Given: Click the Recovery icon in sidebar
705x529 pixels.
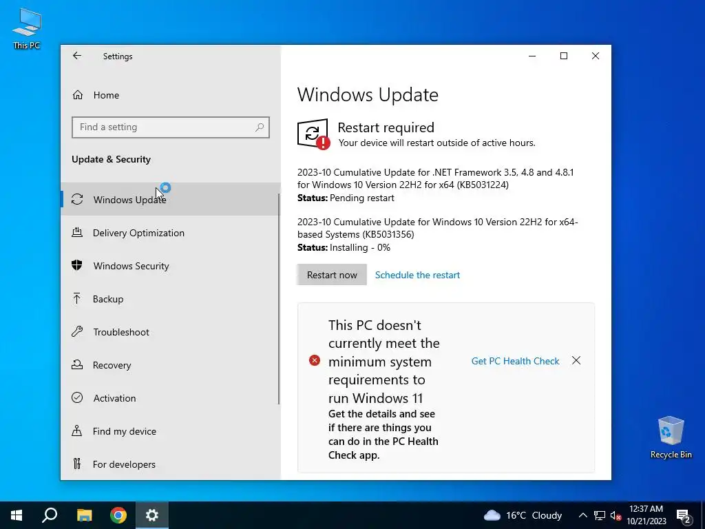Looking at the screenshot, I should [77, 365].
